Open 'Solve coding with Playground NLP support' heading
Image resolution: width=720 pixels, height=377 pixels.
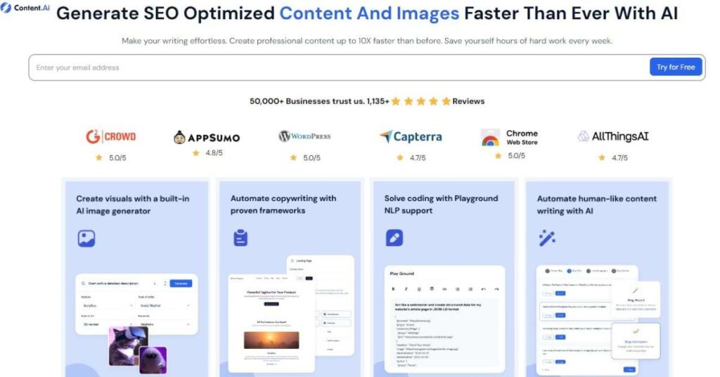click(x=441, y=205)
